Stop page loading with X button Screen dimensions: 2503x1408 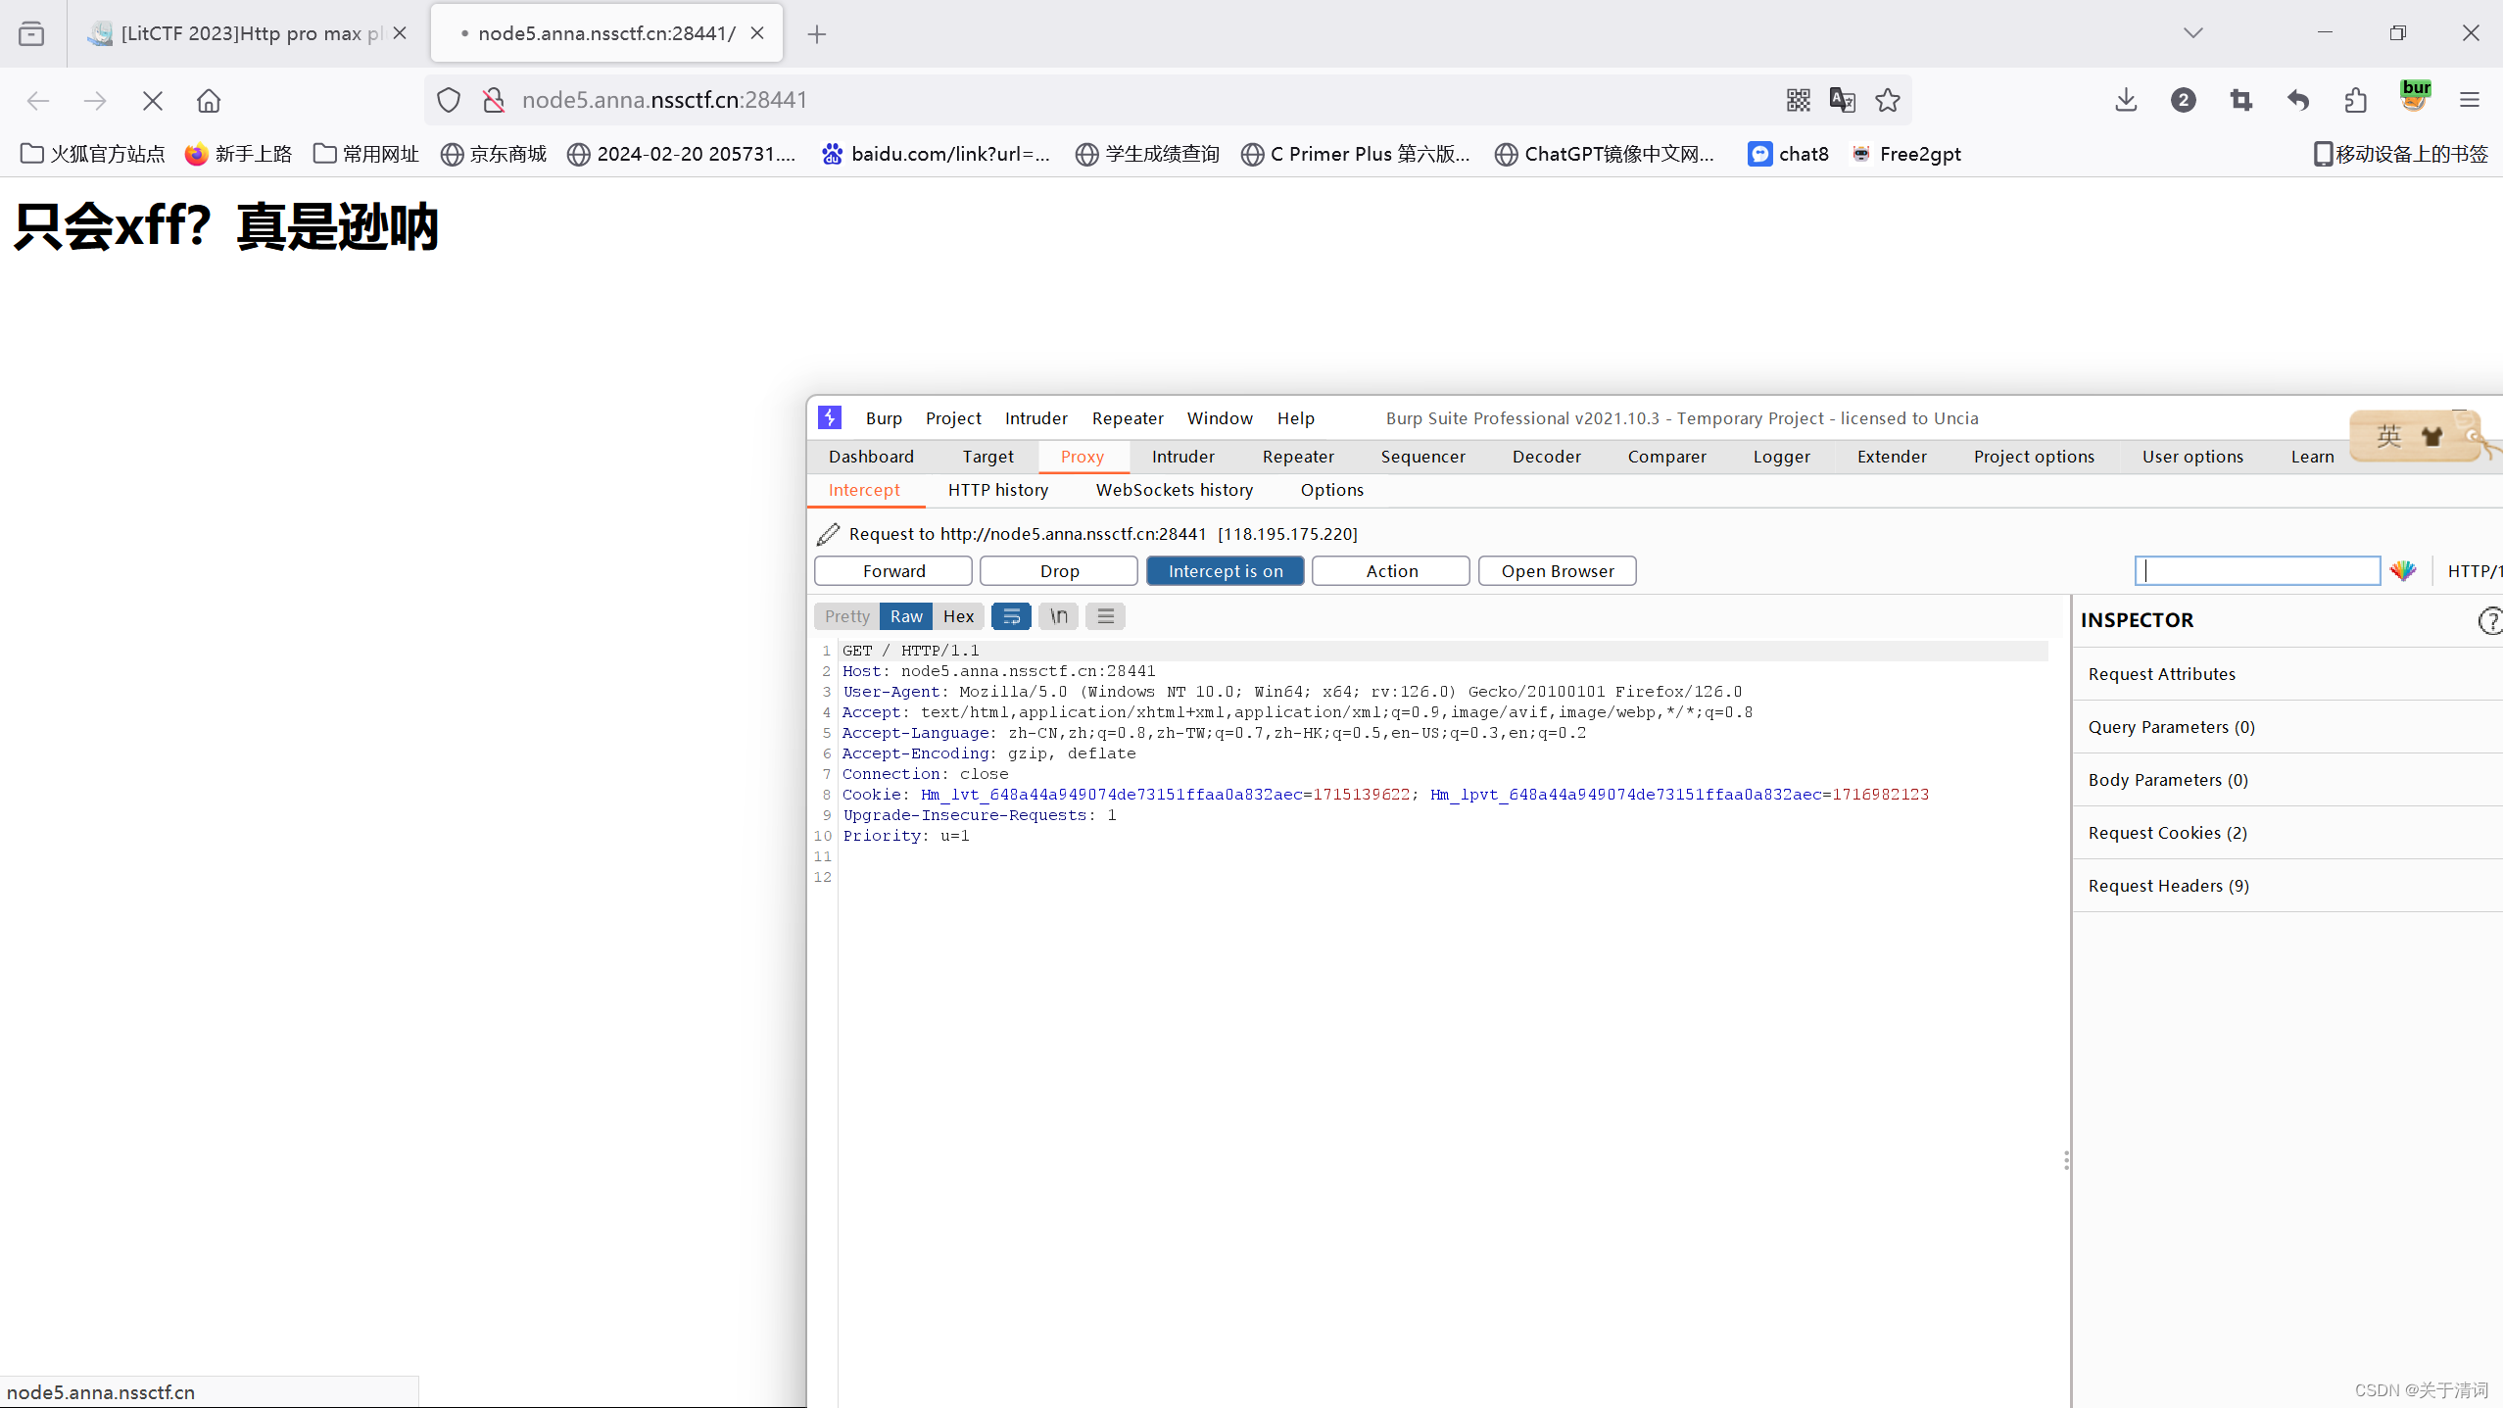point(153,100)
